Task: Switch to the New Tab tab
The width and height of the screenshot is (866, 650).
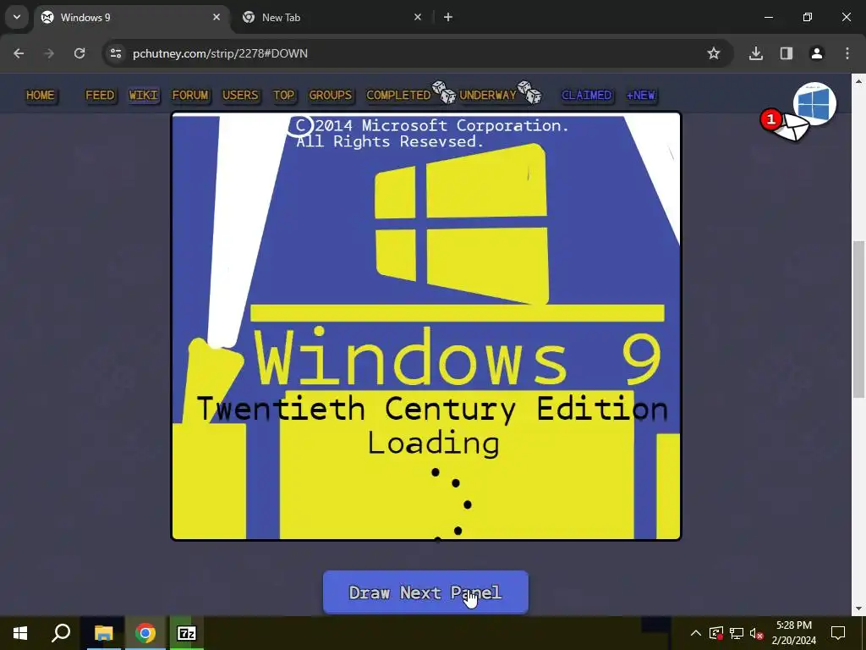Action: coord(332,17)
